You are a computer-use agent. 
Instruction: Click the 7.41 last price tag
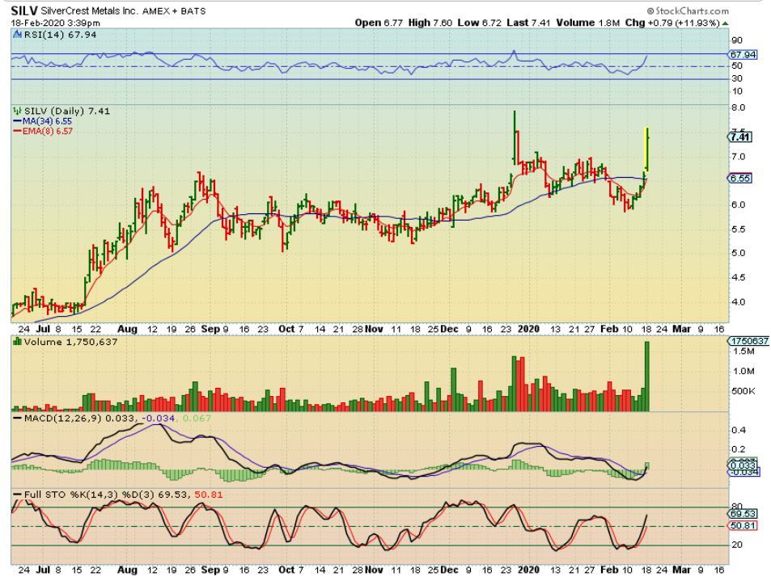743,137
